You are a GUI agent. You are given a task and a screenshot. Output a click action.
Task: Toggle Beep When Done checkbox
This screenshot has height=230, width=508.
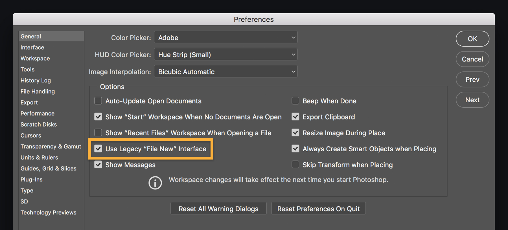(x=295, y=101)
